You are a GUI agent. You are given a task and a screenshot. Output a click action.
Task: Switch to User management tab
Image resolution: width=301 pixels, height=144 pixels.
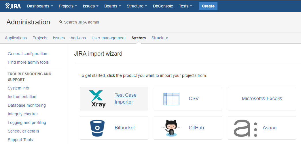[x=109, y=38]
